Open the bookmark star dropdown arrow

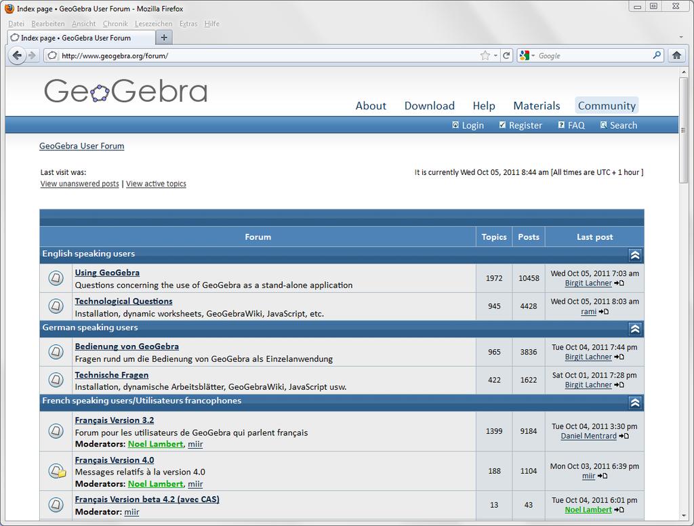[x=495, y=56]
